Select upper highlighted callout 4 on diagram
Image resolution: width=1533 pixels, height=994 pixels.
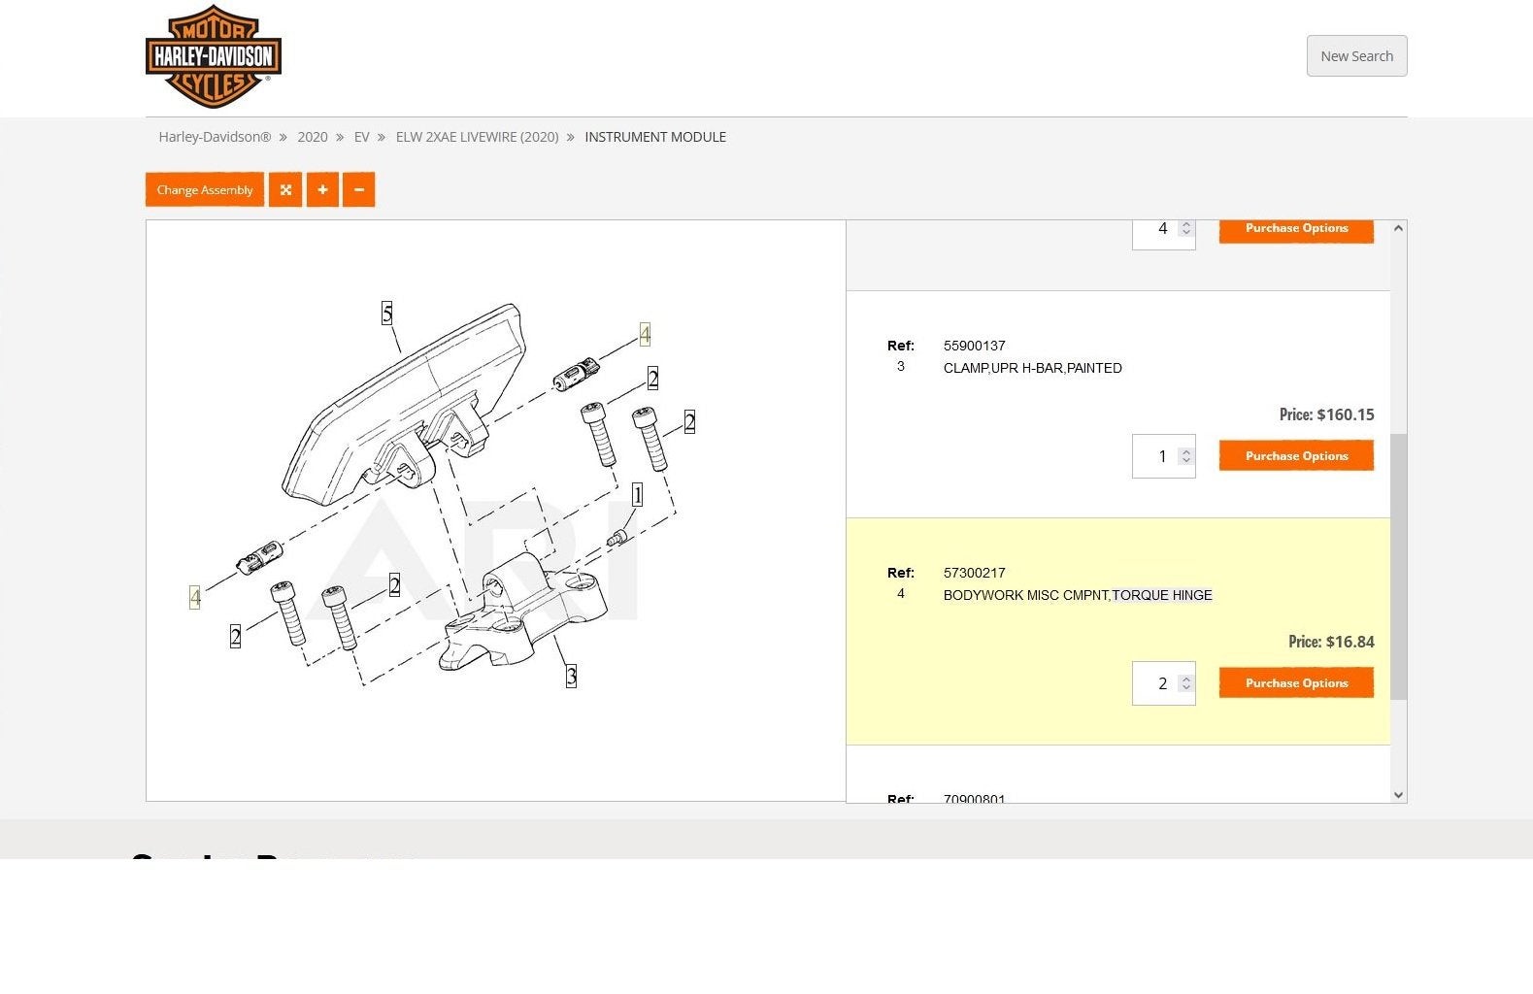(645, 334)
